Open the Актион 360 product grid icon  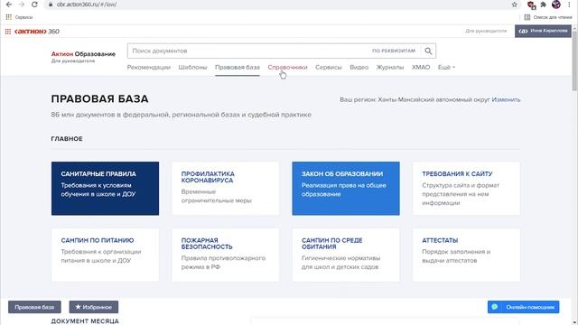8,32
